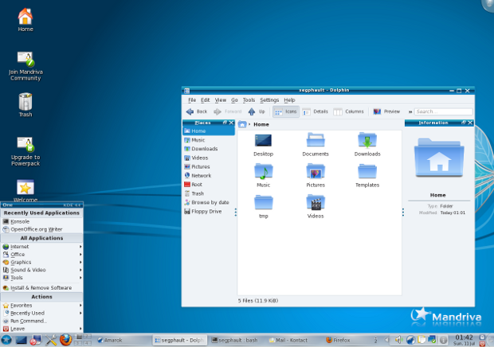Open Dolphin's View menu
The width and height of the screenshot is (494, 347).
221,100
